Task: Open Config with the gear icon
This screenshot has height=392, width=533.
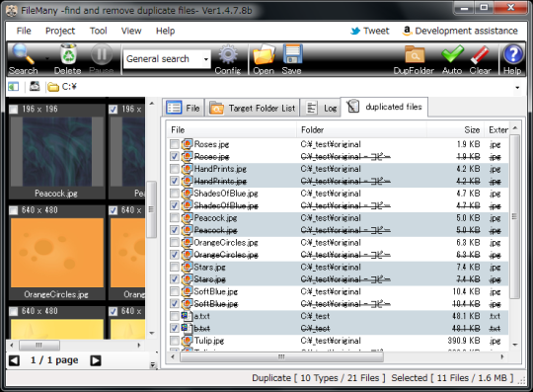Action: tap(228, 54)
